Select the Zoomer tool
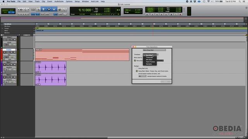The width and height of the screenshot is (248, 139). click(38, 9)
